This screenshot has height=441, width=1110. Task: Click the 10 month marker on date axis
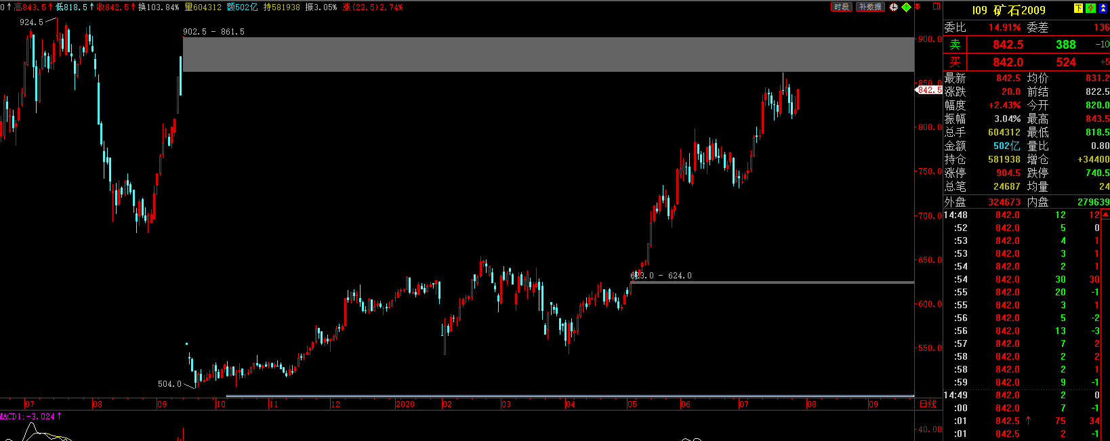pyautogui.click(x=221, y=404)
